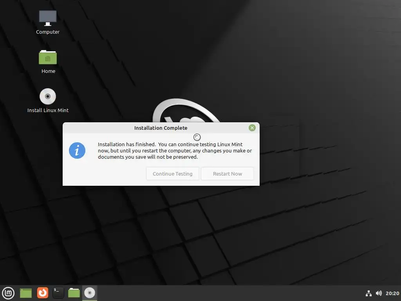Image resolution: width=401 pixels, height=301 pixels.
Task: Click the Installation Complete title bar
Action: click(161, 128)
